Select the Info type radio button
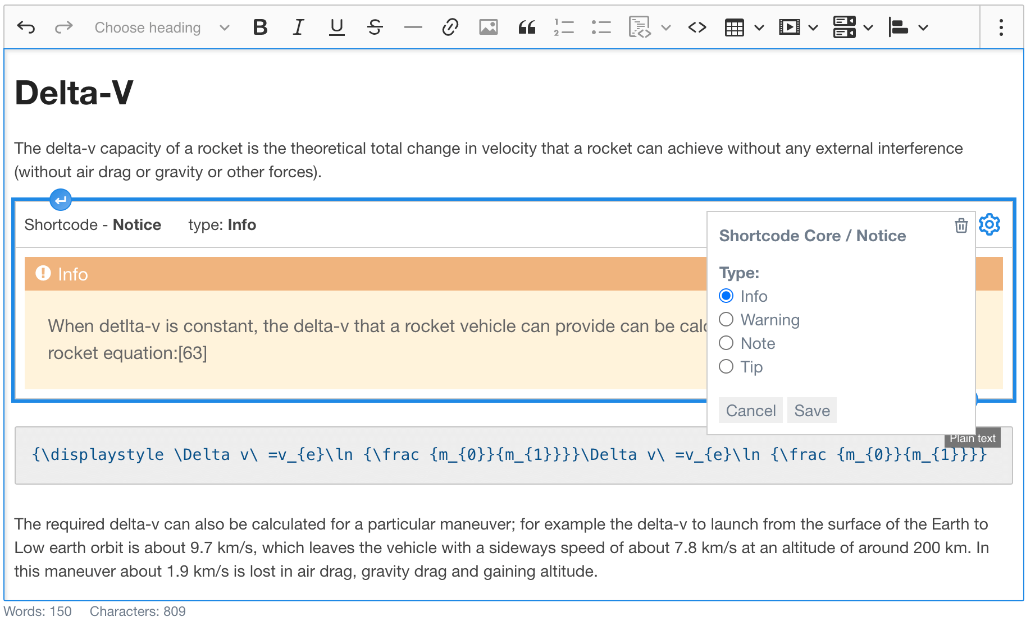 pyautogui.click(x=726, y=296)
